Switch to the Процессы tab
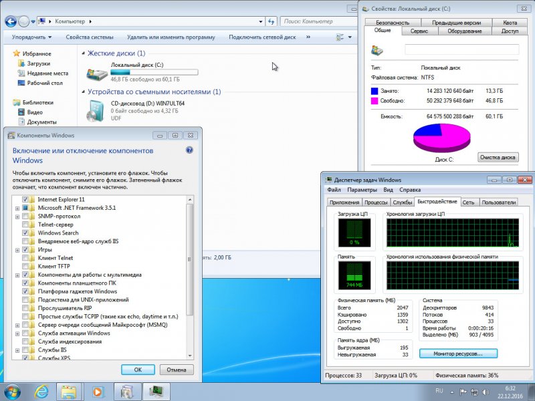The image size is (535, 401). coord(376,203)
